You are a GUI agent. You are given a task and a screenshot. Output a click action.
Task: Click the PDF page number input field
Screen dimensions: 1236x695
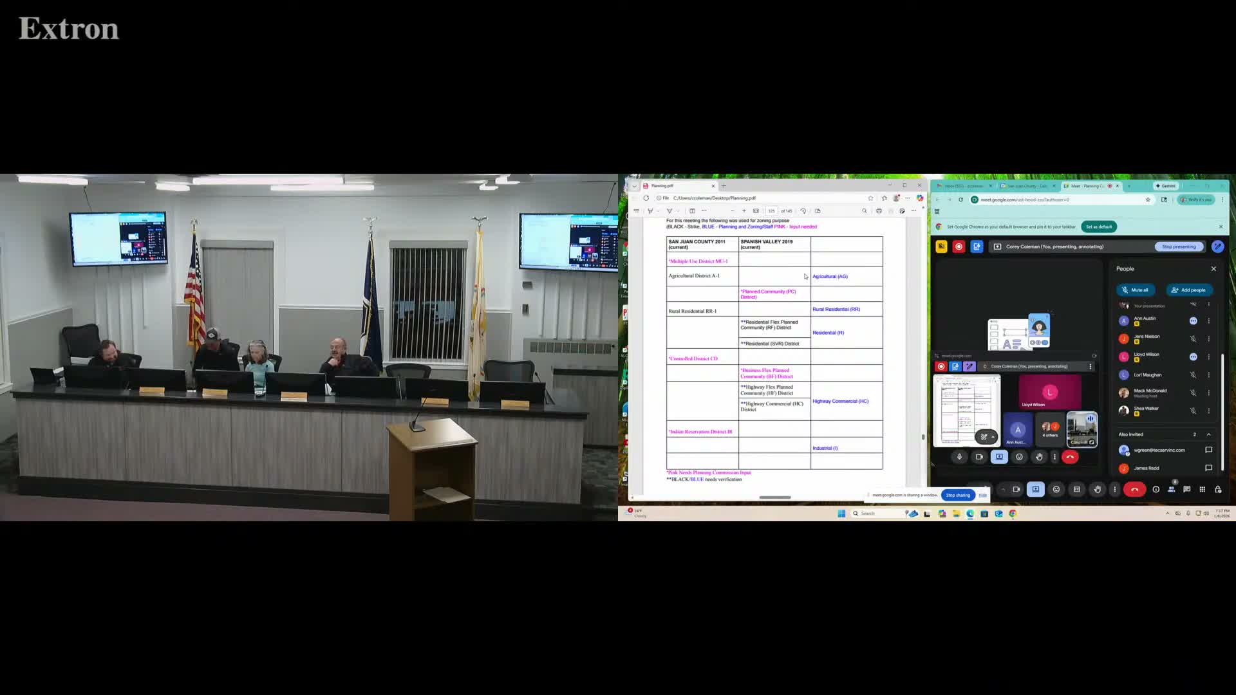pyautogui.click(x=772, y=210)
